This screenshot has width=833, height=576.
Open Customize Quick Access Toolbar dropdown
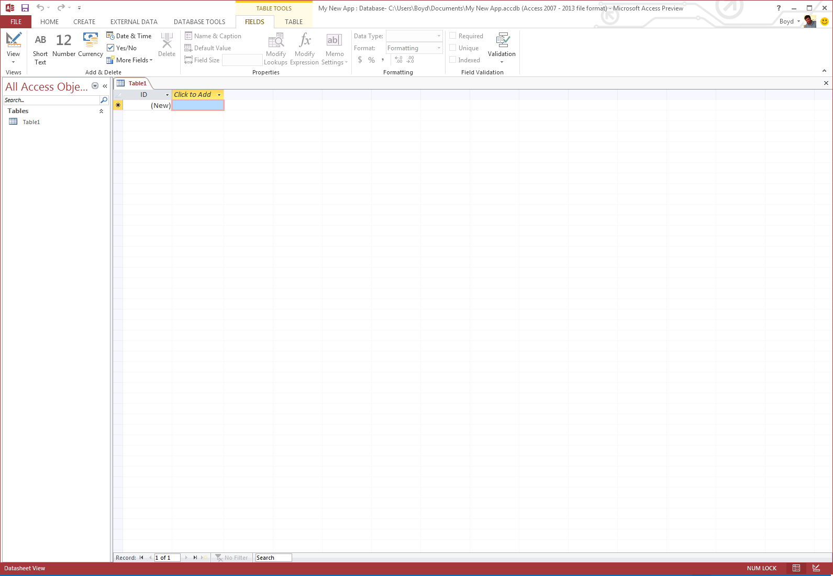tap(79, 8)
